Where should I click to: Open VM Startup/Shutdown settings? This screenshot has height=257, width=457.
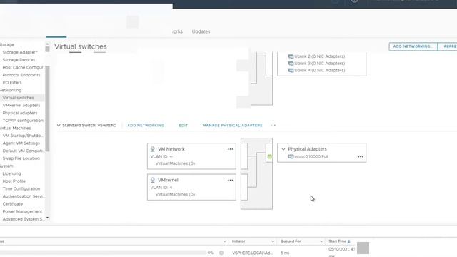tap(23, 136)
